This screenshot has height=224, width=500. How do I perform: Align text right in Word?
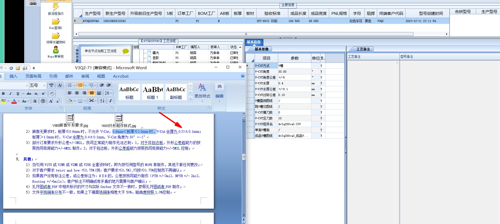(84, 93)
